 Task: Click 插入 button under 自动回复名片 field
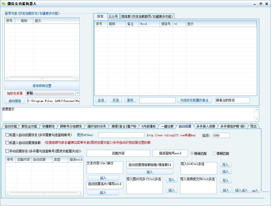click(103, 193)
